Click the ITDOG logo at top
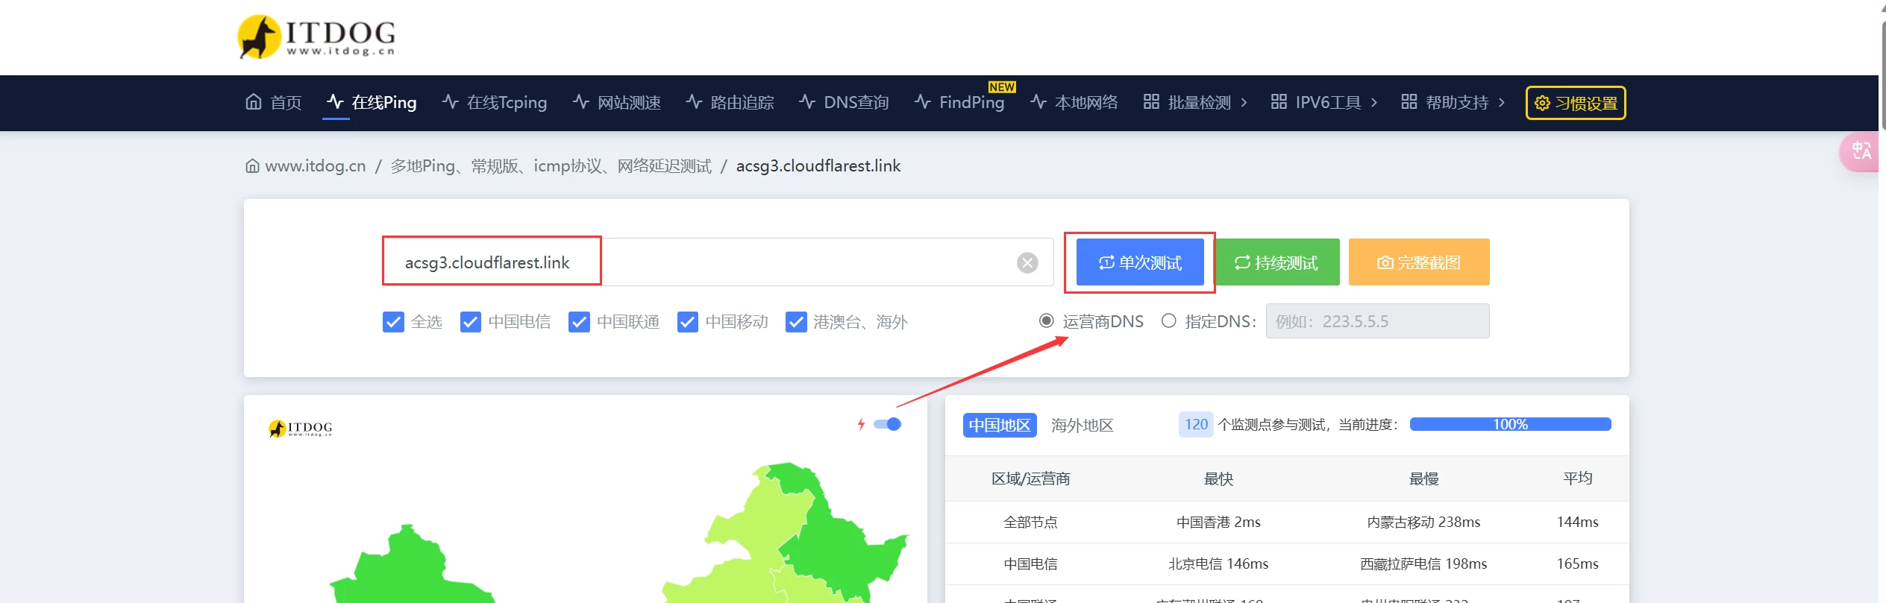 (x=316, y=37)
